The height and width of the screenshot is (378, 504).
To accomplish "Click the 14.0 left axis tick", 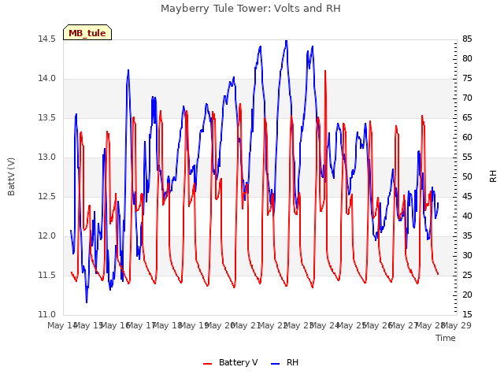I will coord(46,79).
